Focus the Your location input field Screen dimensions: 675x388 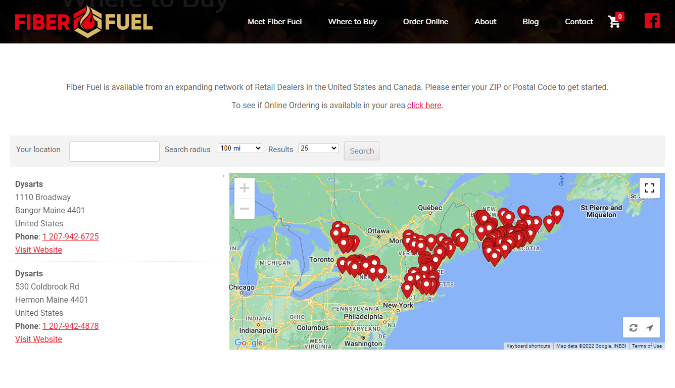point(114,152)
